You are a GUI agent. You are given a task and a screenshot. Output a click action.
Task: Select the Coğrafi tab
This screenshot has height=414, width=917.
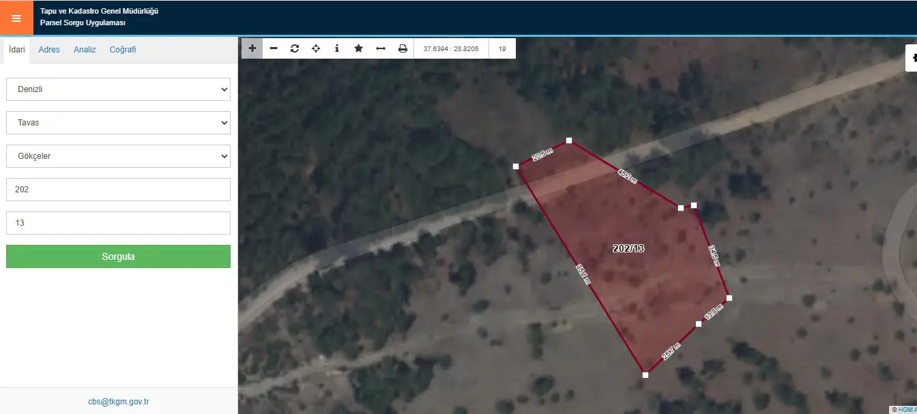pos(123,50)
